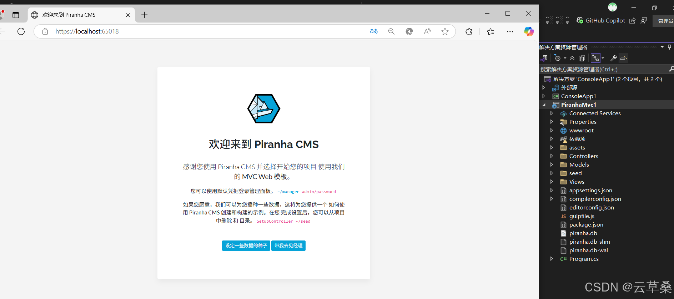
Task: Open the Favorites list icon
Action: [x=491, y=32]
